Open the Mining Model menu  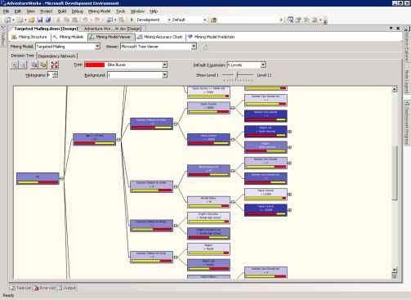(99, 11)
